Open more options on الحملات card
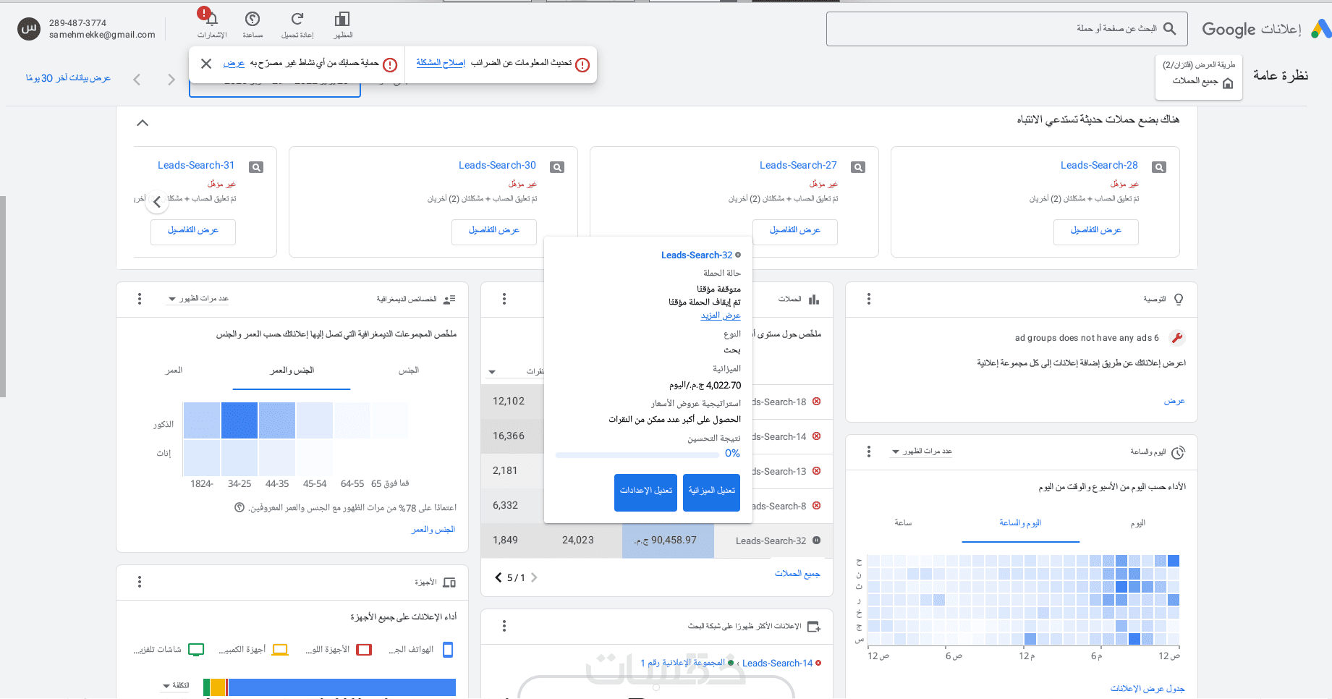Image resolution: width=1332 pixels, height=699 pixels. (x=504, y=299)
